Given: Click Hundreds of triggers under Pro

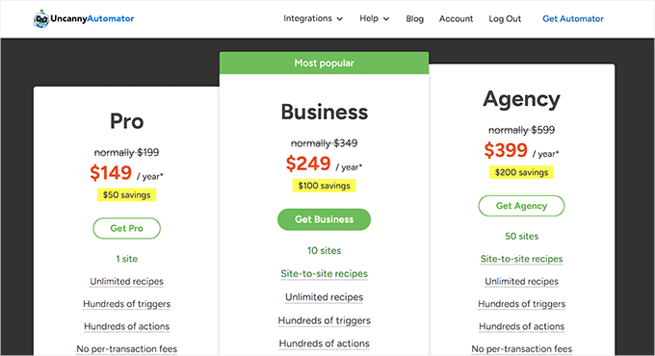Looking at the screenshot, I should click(126, 304).
